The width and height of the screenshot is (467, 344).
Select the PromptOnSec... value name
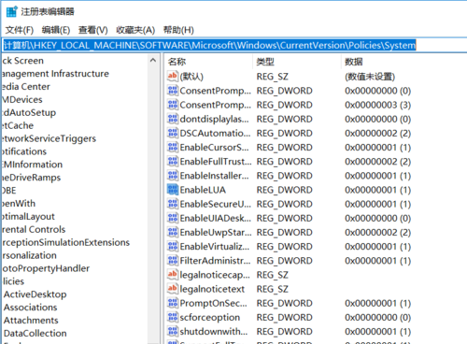tap(214, 303)
